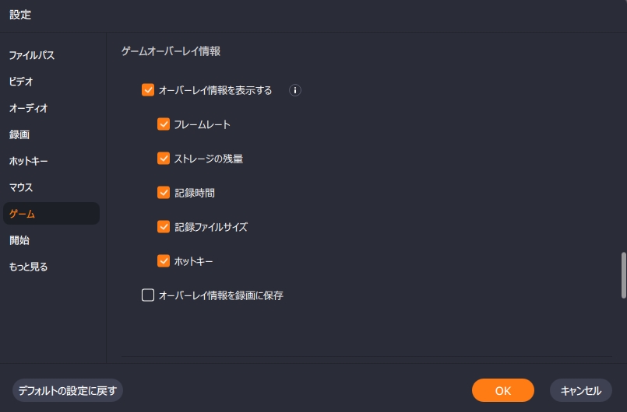This screenshot has width=627, height=412.
Task: Uncheck the 記録時間 option
Action: 164,193
